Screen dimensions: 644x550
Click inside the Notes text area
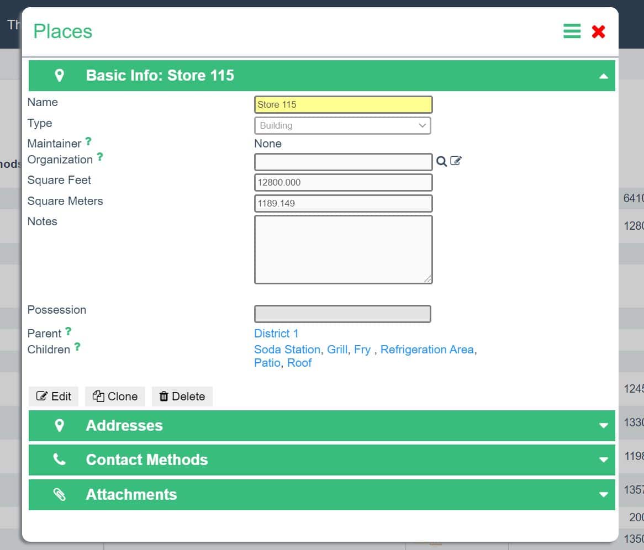(x=344, y=250)
